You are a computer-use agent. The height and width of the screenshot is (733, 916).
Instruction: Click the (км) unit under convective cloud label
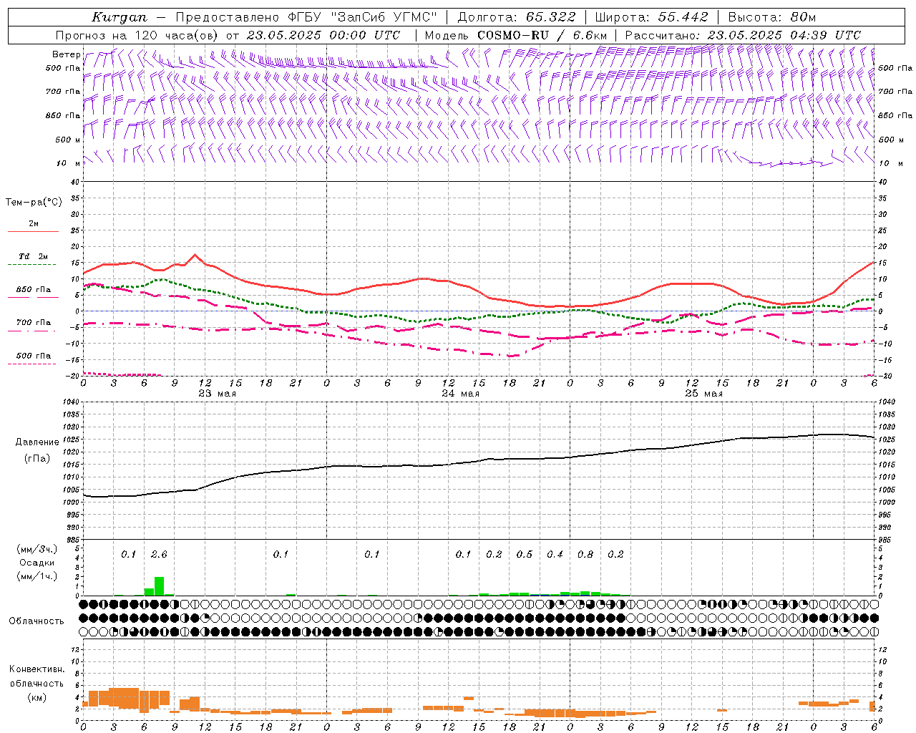[x=37, y=696]
